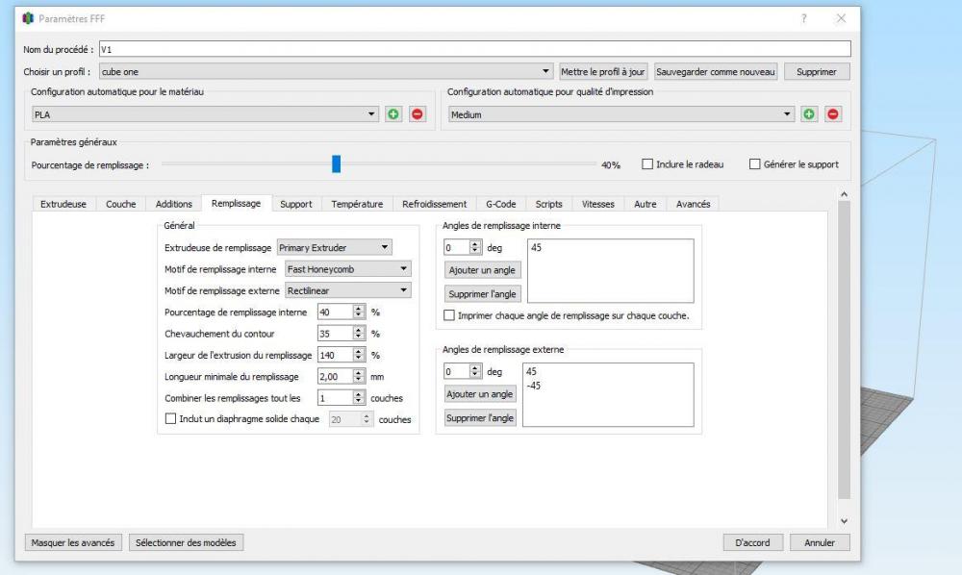The image size is (962, 575).
Task: Select 45 in the externe angles list
Action: [x=531, y=371]
